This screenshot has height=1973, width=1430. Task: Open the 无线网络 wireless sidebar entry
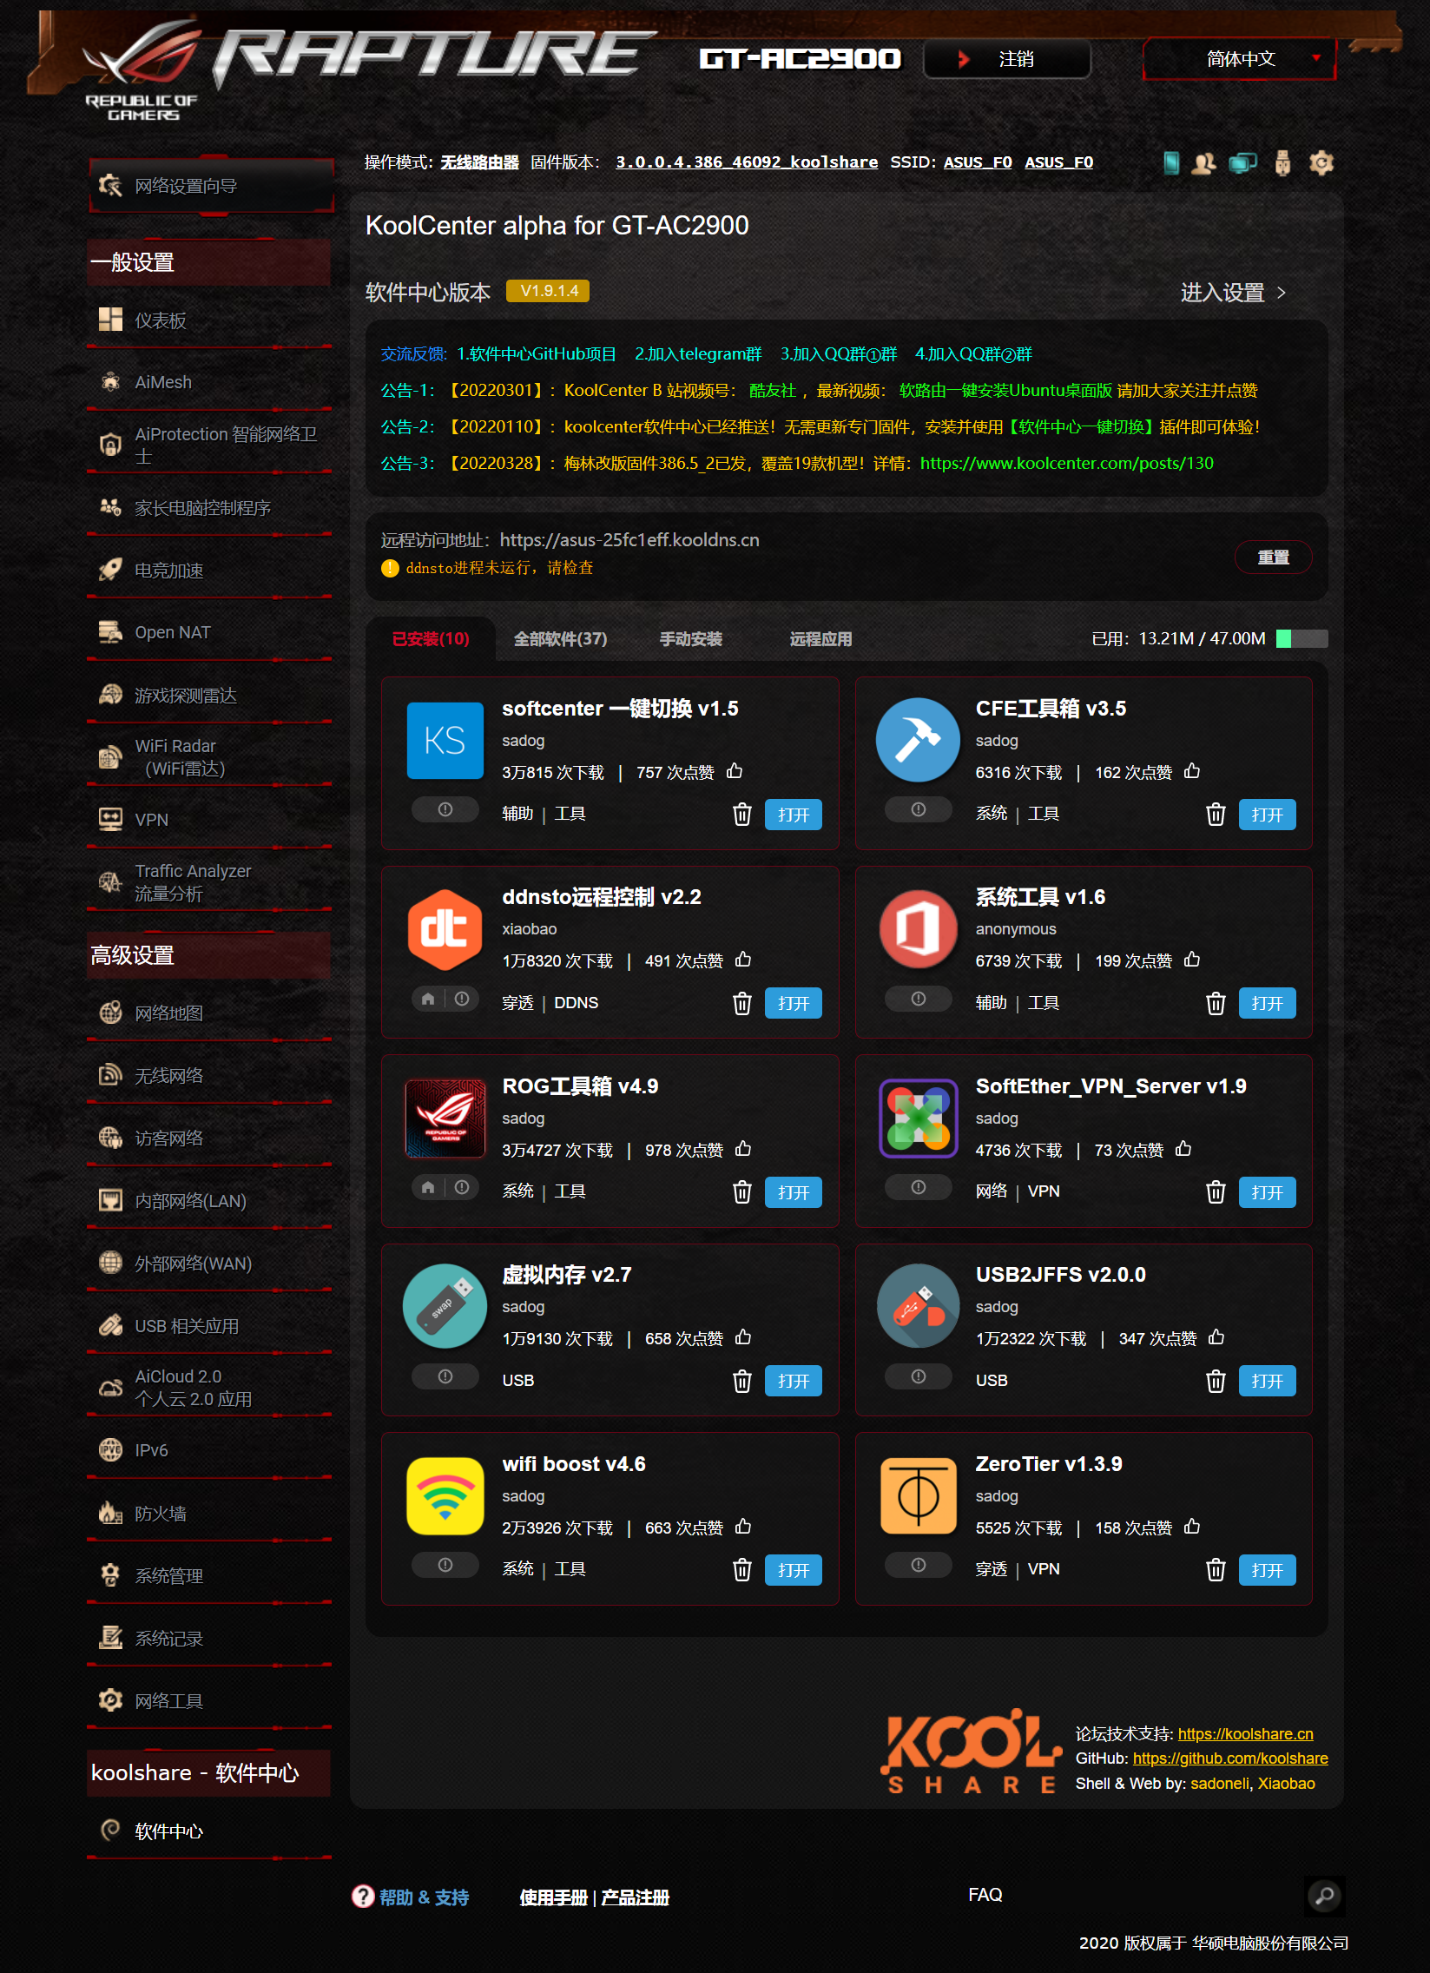coord(168,1076)
